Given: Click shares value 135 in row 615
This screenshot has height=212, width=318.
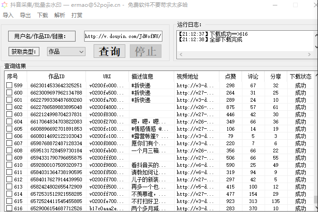Looking at the screenshot, I should click(275, 201).
